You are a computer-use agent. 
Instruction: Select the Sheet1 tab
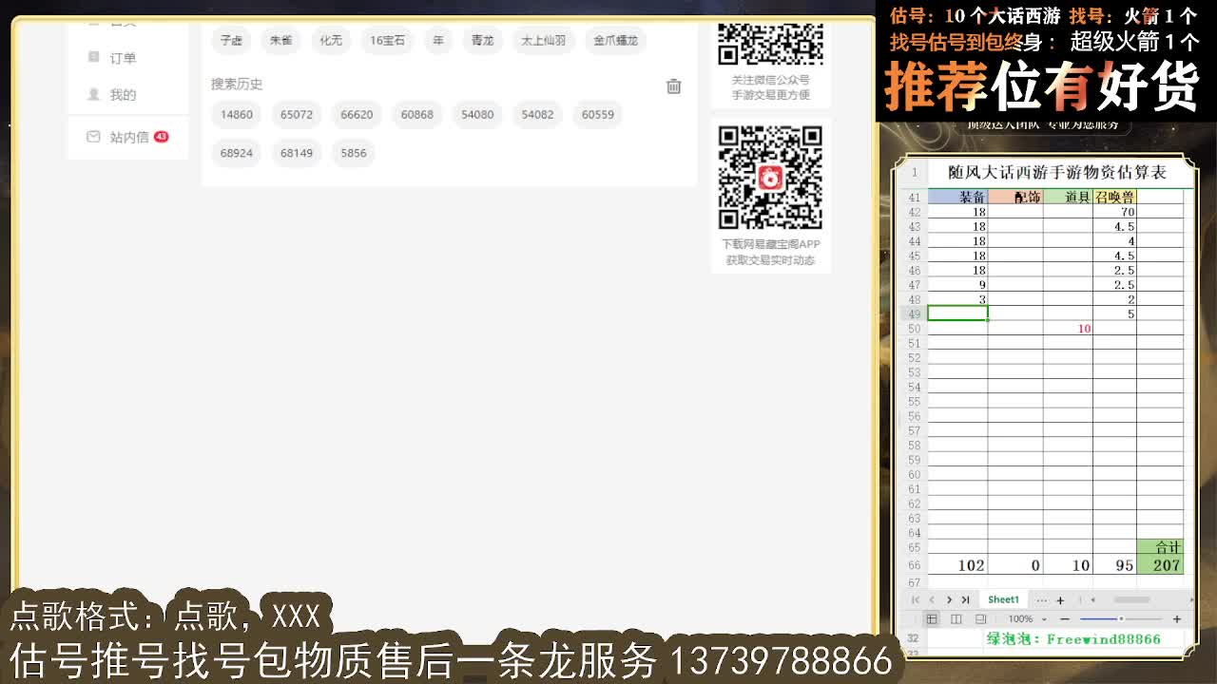point(1002,599)
